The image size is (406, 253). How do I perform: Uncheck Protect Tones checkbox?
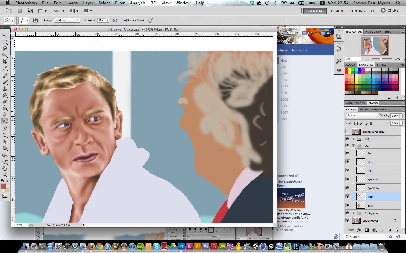point(125,20)
